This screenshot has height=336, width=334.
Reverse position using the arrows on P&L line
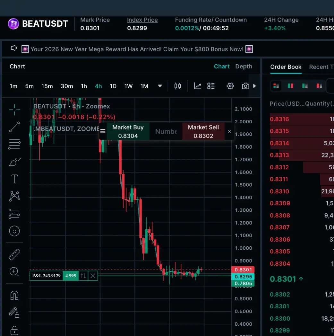pyautogui.click(x=83, y=276)
